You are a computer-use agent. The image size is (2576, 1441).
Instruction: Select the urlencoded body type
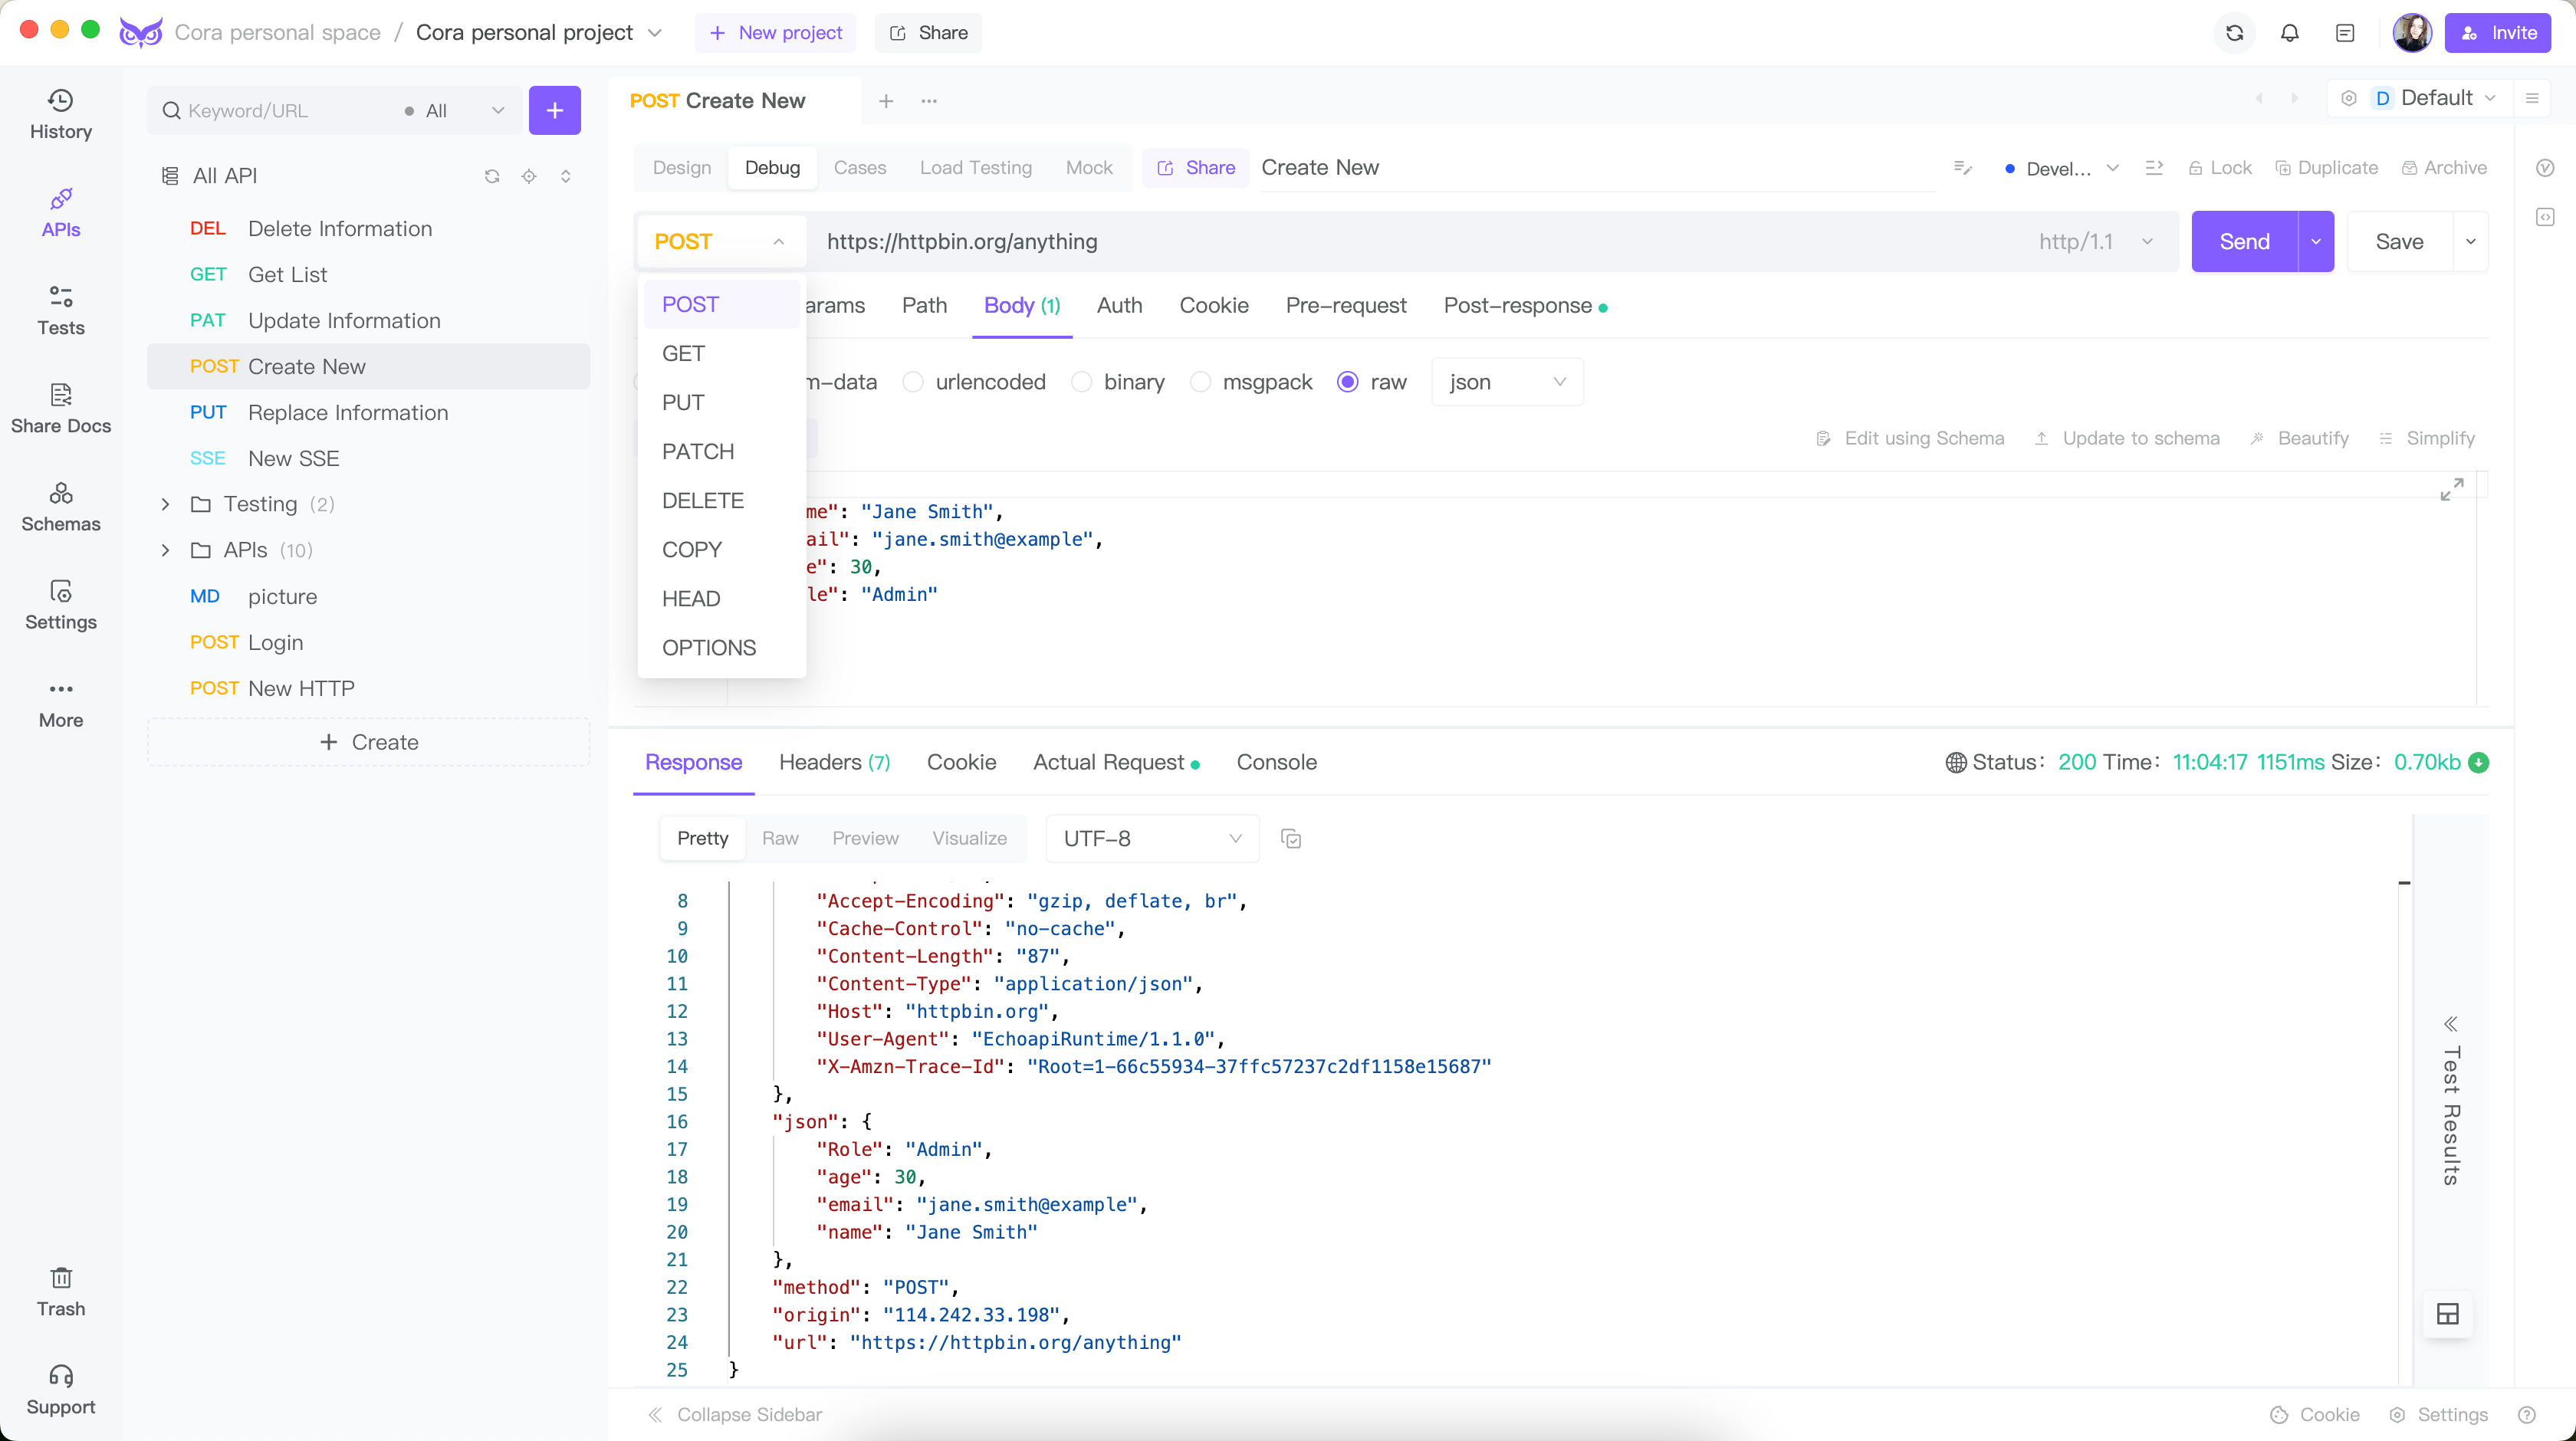[x=973, y=382]
